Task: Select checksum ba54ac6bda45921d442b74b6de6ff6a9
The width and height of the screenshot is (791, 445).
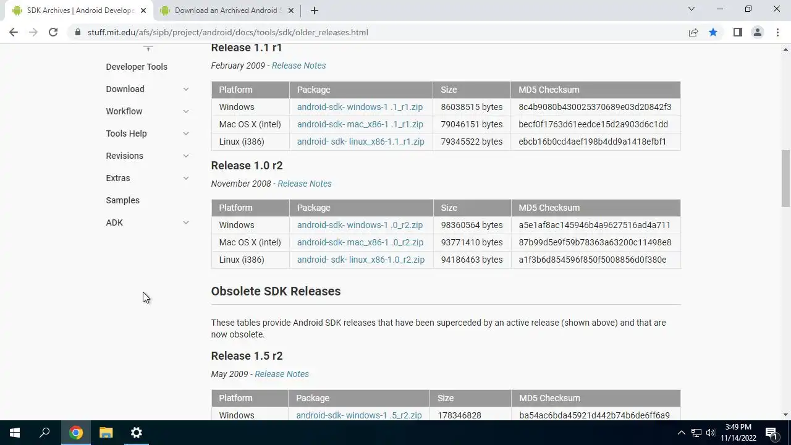Action: [x=594, y=415]
